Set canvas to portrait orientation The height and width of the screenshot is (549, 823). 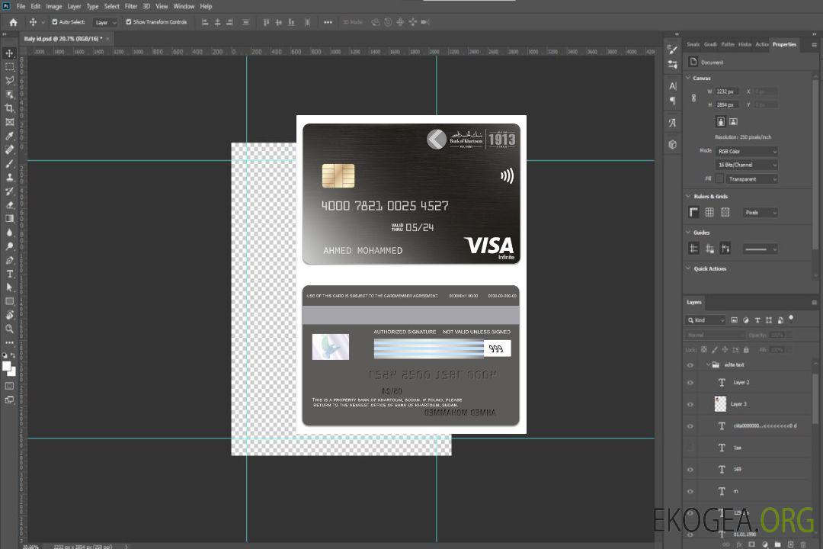click(721, 122)
